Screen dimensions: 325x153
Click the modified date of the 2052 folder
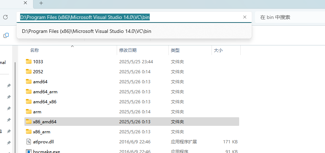[135, 72]
